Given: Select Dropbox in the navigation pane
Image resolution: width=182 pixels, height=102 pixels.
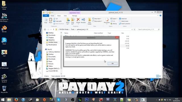Looking at the screenshot, I should (51, 38).
